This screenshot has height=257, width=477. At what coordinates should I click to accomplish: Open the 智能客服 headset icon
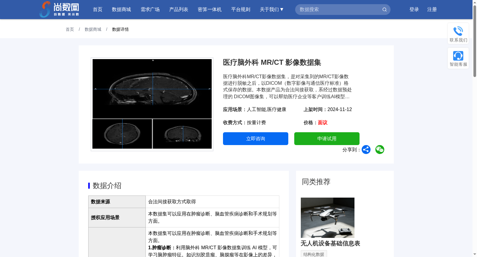[x=458, y=56]
